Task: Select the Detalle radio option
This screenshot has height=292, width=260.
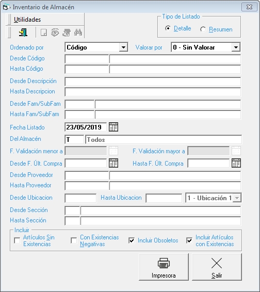Action: point(168,28)
